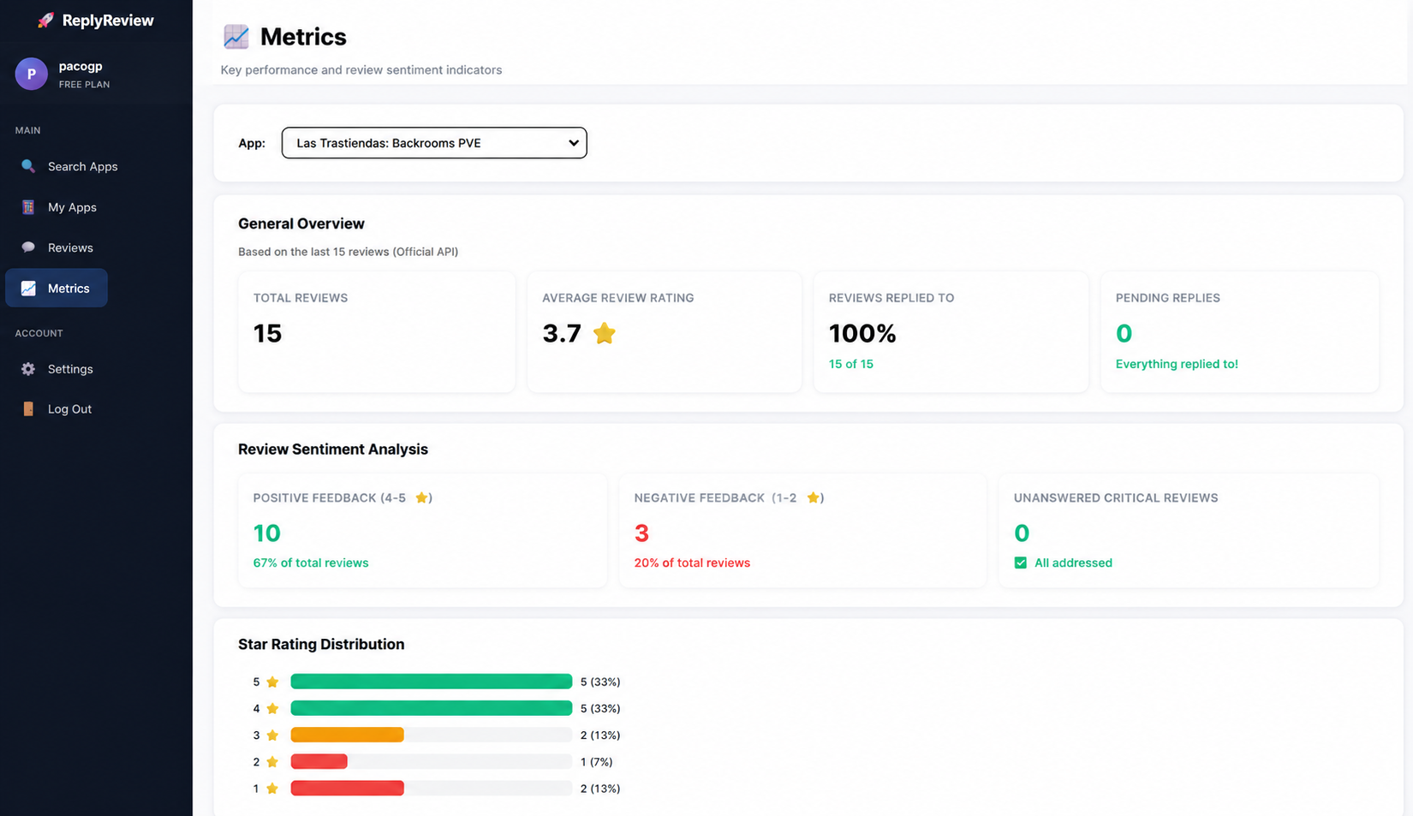Click the Metrics chart icon beside page title

[x=236, y=37]
